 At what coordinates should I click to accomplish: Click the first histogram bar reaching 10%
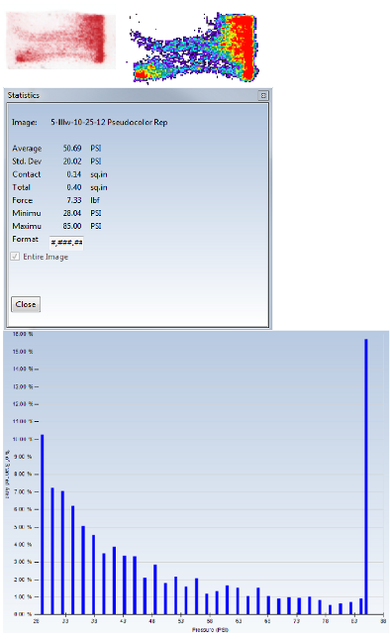pos(43,524)
